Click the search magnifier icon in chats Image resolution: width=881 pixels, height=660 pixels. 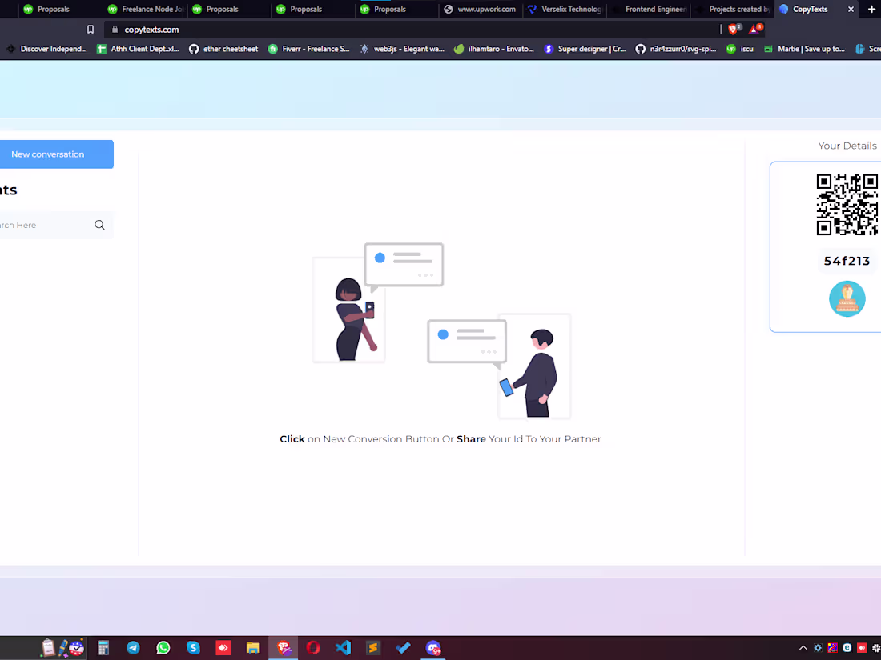[x=99, y=225]
